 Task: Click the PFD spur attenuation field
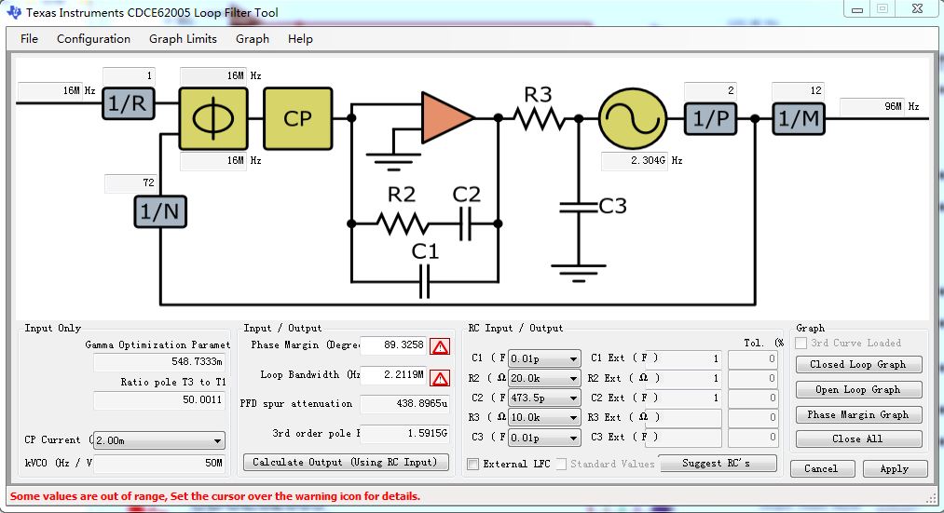[x=404, y=403]
